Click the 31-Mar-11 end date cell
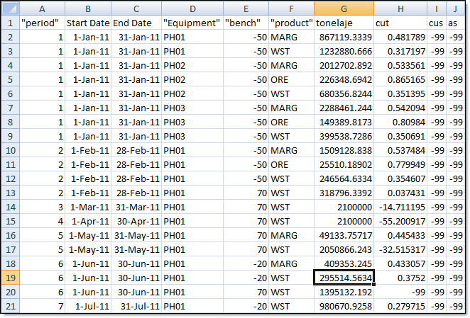 [x=135, y=208]
